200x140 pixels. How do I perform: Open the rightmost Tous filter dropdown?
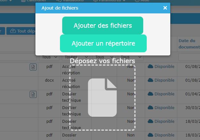130,57
